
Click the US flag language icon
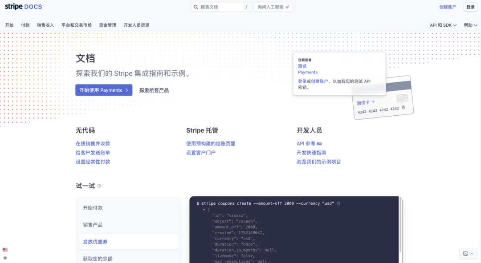(x=5, y=250)
